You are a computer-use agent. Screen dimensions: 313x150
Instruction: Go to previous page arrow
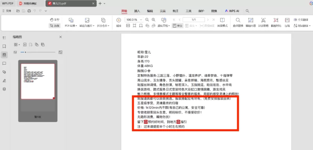(x=180, y=20)
